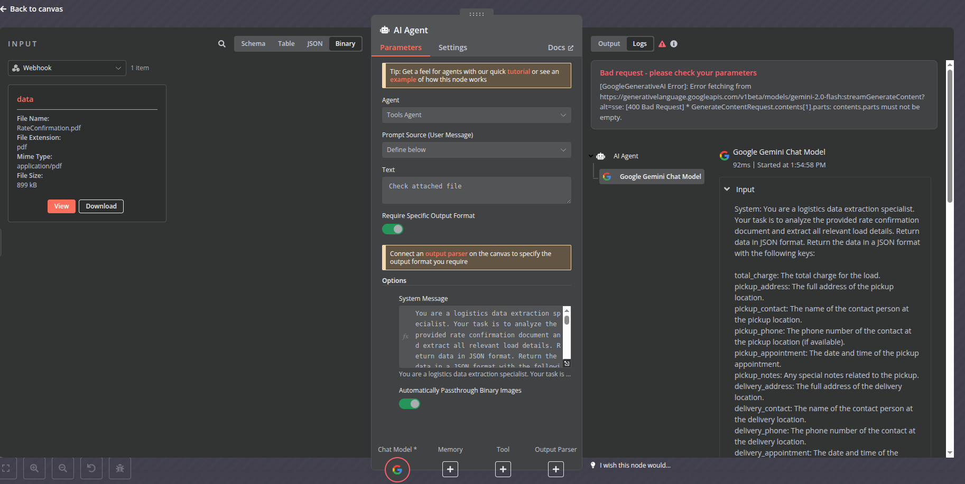965x484 pixels.
Task: Open the quick tutorial link in the tip
Action: (x=518, y=72)
